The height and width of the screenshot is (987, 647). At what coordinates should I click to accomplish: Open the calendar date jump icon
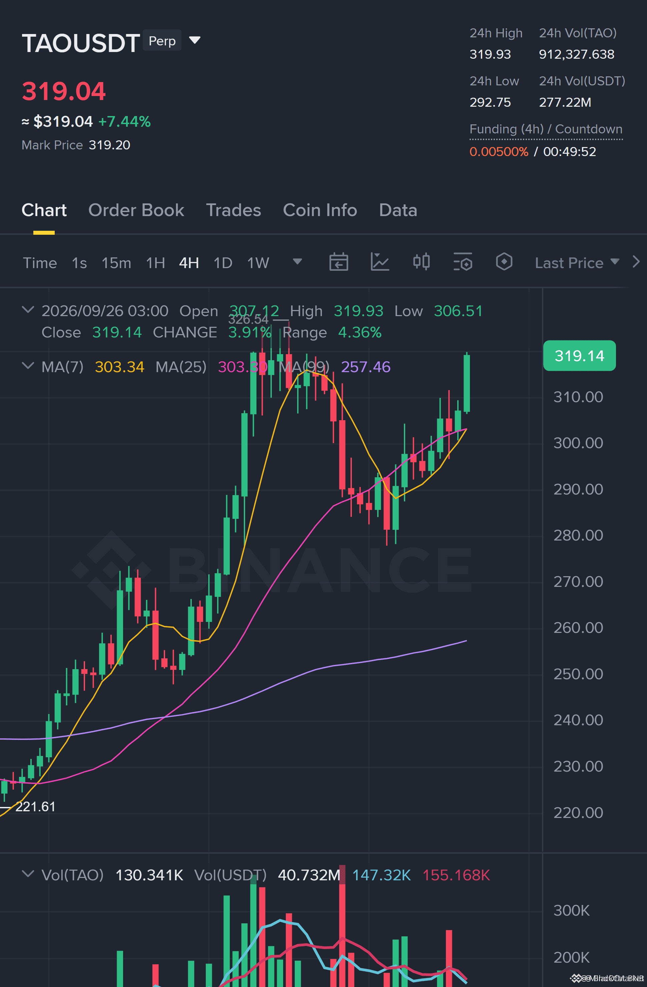[x=339, y=262]
